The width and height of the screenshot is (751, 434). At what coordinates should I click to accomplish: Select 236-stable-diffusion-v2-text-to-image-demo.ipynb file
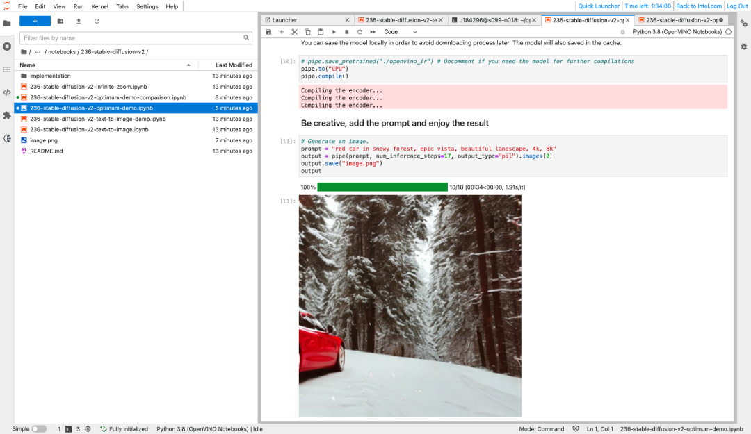tap(136, 119)
